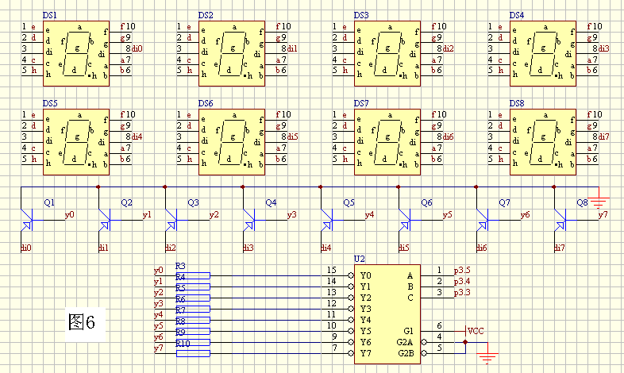Select the di7 net label beside DS8
Screen dimensions: 624x373
click(603, 137)
